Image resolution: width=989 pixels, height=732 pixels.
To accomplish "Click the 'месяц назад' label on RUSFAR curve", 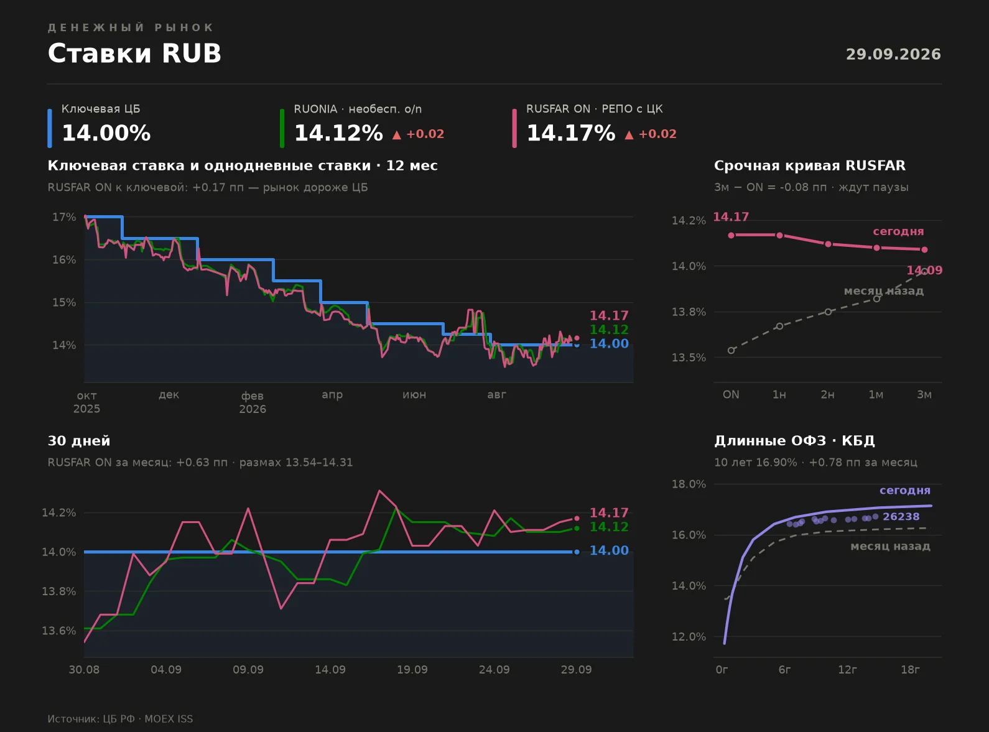I will coord(884,290).
